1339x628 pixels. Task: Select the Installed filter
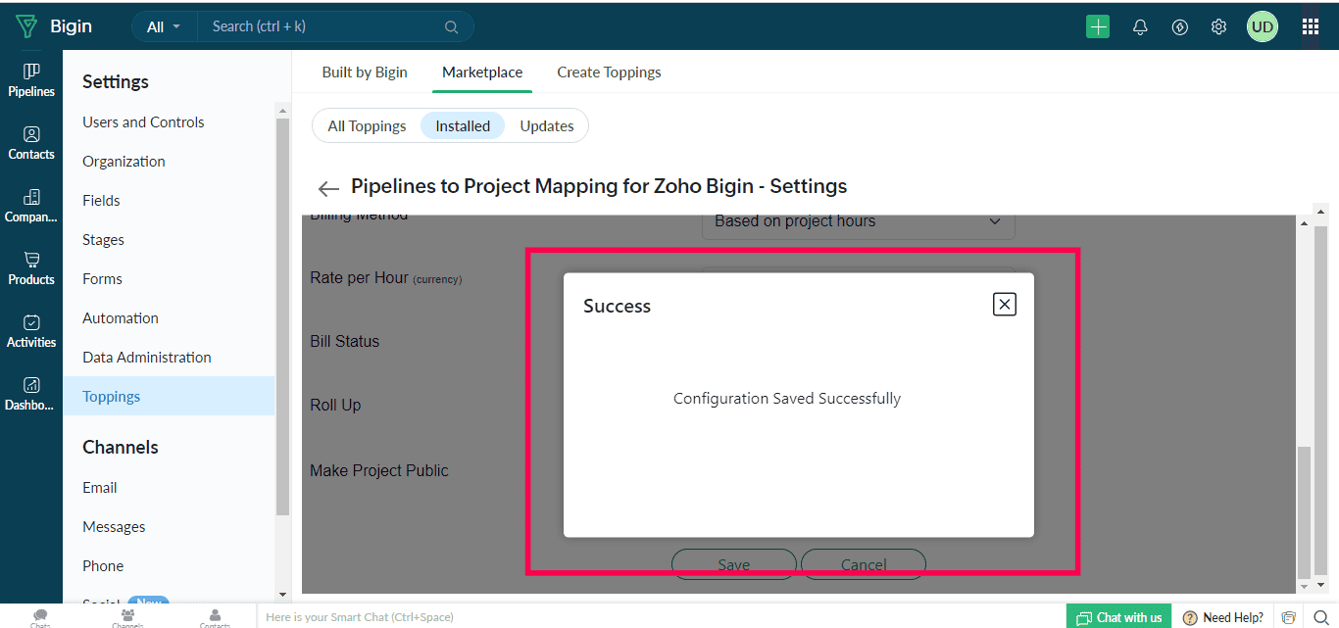click(x=463, y=126)
